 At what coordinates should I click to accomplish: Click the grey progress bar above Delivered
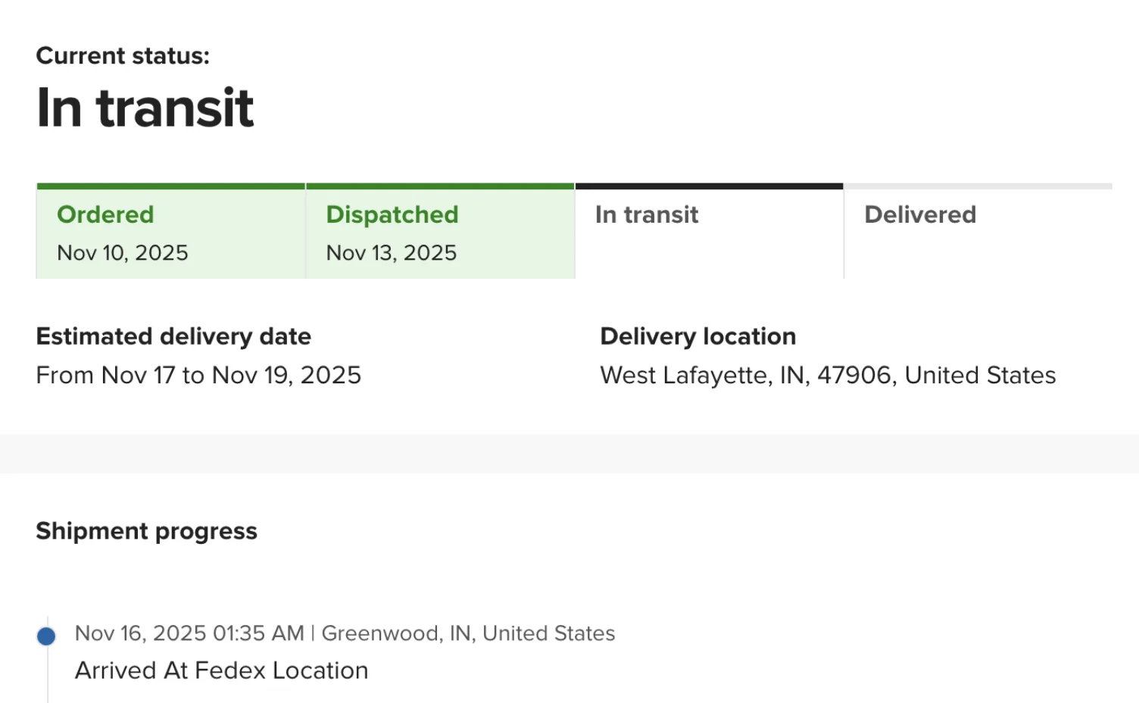978,186
